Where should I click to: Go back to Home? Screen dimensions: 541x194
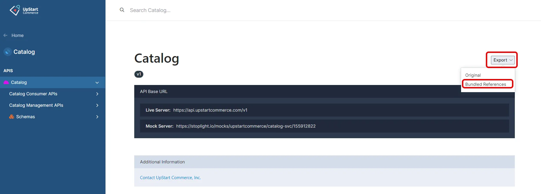point(18,35)
